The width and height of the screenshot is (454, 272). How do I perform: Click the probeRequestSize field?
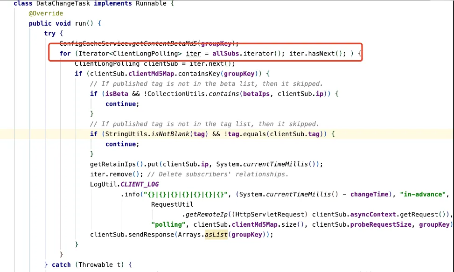pos(381,224)
